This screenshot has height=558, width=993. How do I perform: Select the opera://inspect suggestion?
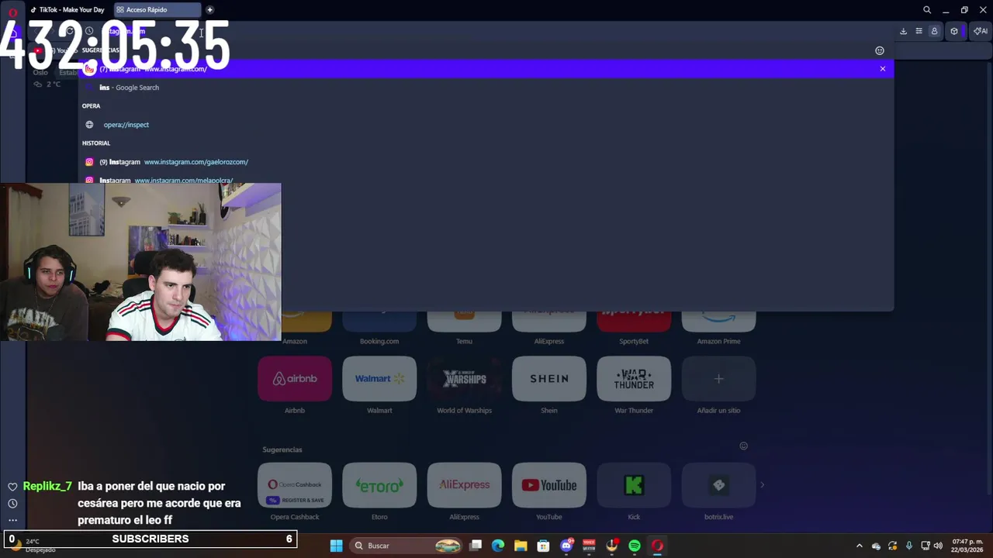(x=486, y=125)
